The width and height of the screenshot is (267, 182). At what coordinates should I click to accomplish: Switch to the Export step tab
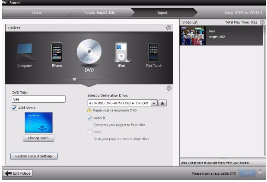[x=162, y=13]
